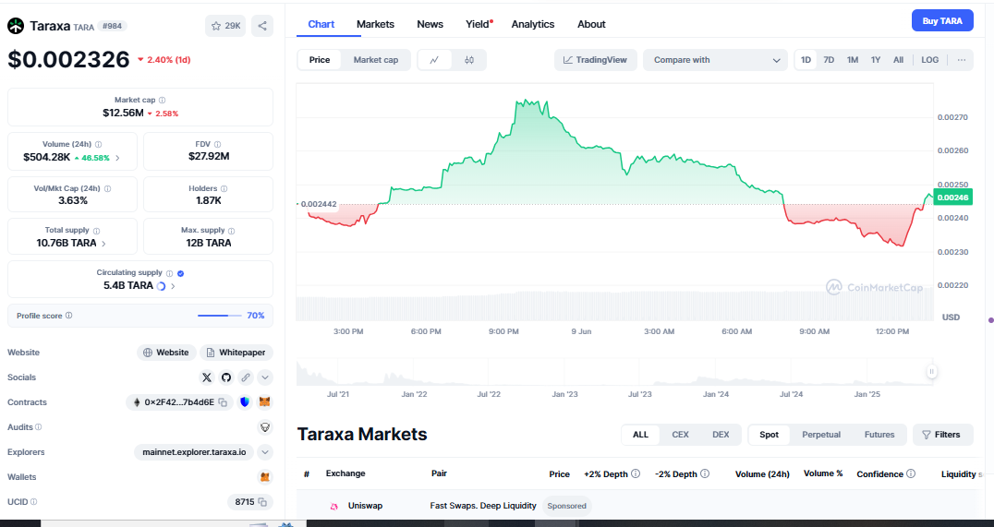Image resolution: width=994 pixels, height=527 pixels.
Task: Click the Buy TARA button
Action: [942, 21]
